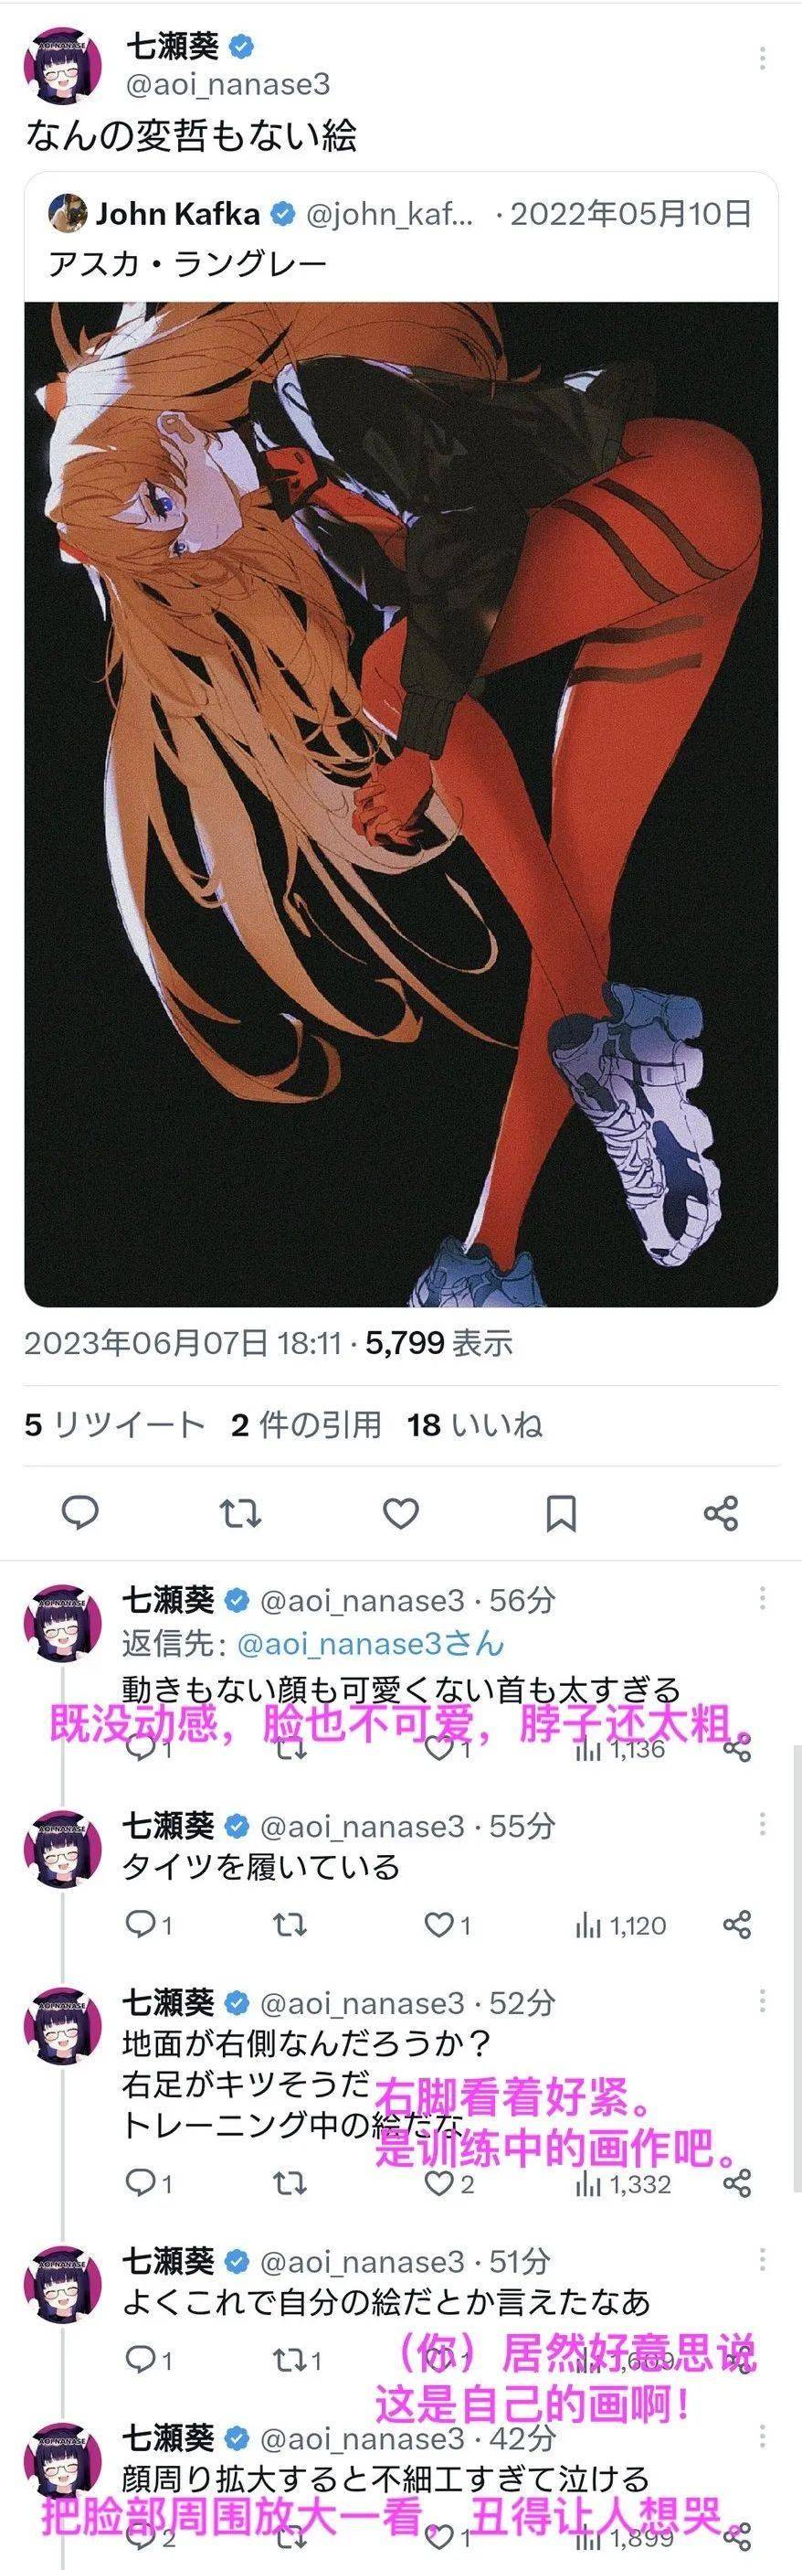Share the main tweet via share icon
This screenshot has height=2570, width=802.
(721, 1513)
